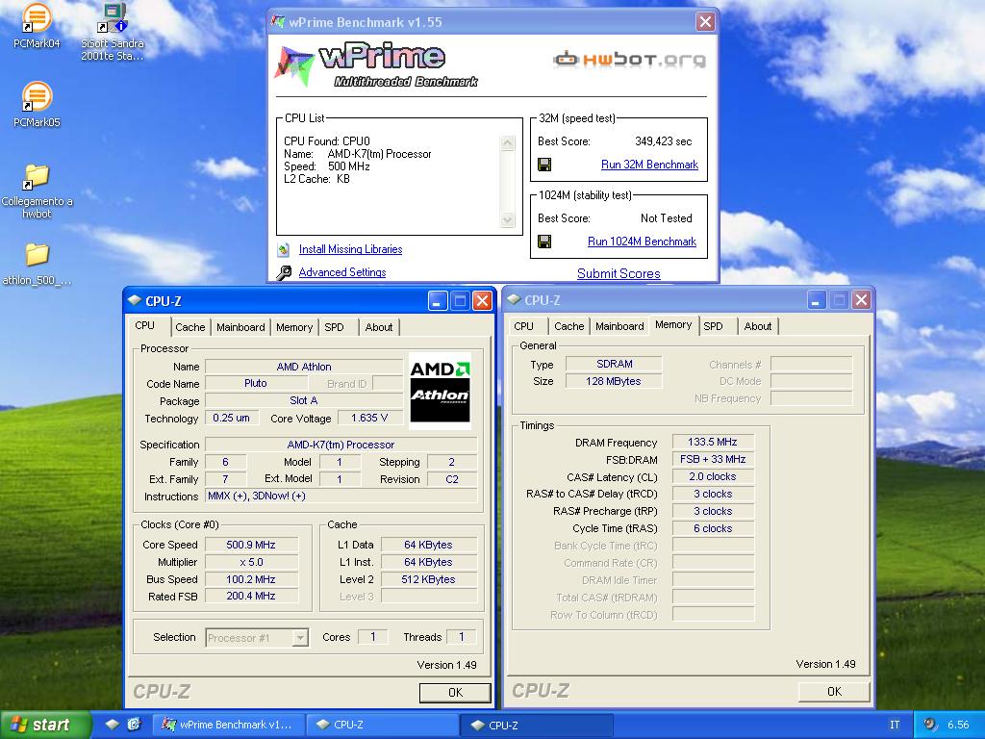Image resolution: width=985 pixels, height=739 pixels.
Task: Click the '349.423 sec' best score
Action: coord(664,141)
